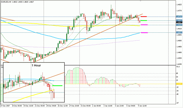Click the '18 Dec 08:00' time label
183x108 pixels.
point(17,106)
